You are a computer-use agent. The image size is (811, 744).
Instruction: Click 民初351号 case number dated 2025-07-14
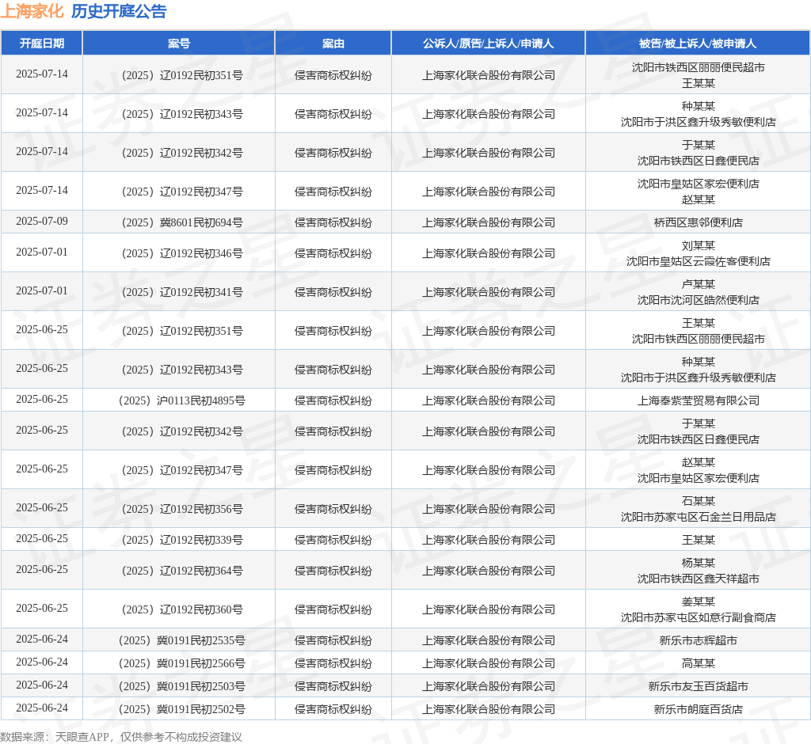pyautogui.click(x=181, y=75)
